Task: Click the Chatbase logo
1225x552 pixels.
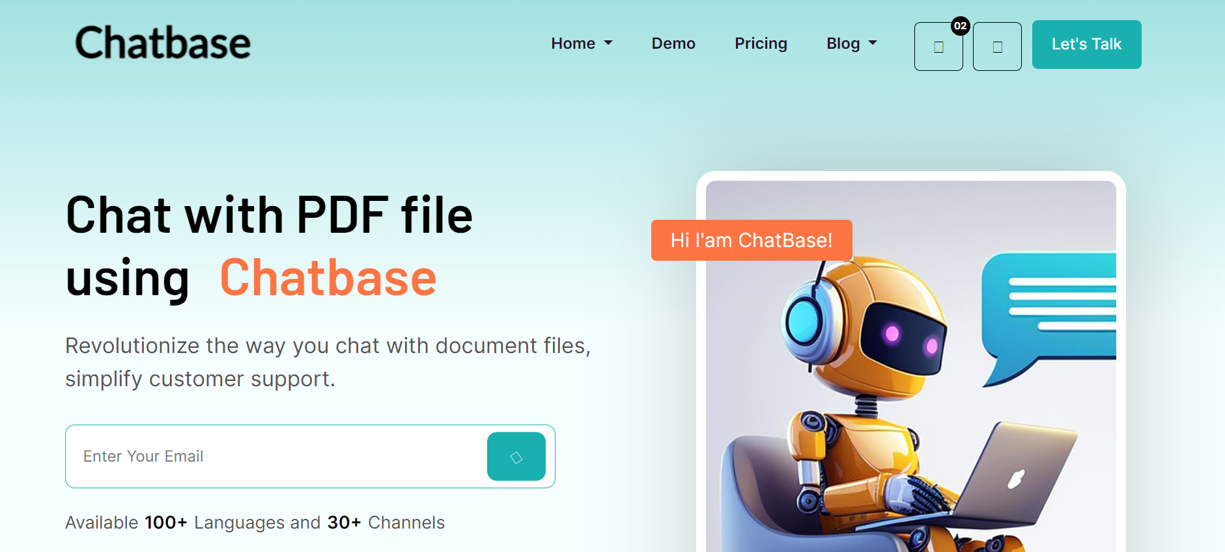Action: (x=163, y=43)
